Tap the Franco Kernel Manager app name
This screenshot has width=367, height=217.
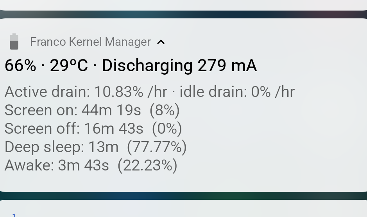(x=90, y=42)
